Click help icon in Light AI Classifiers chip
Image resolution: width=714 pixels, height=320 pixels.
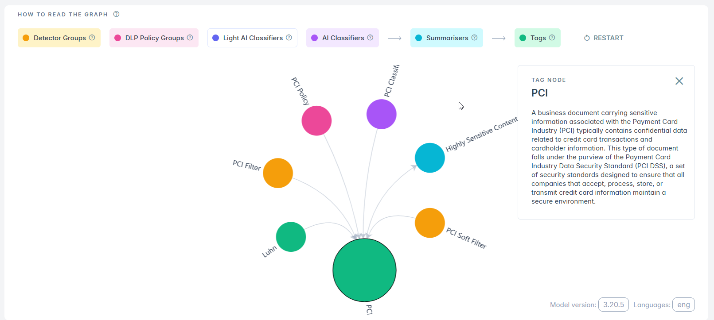pos(289,38)
